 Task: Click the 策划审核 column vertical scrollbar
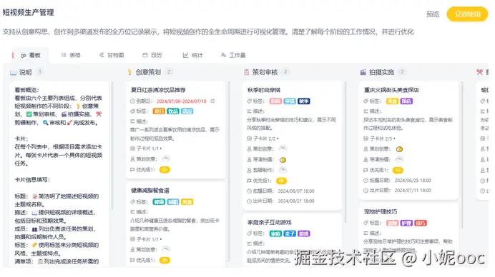point(345,151)
